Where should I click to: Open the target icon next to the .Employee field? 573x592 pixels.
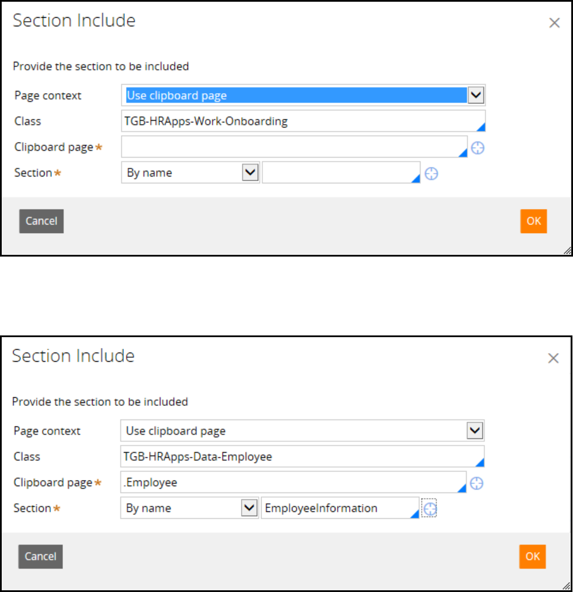476,483
